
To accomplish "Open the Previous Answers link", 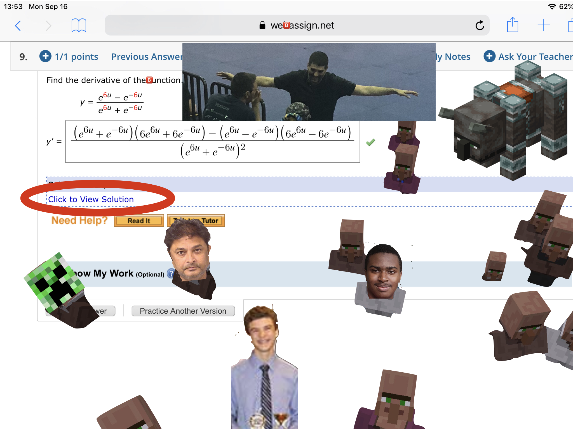I will coord(146,57).
